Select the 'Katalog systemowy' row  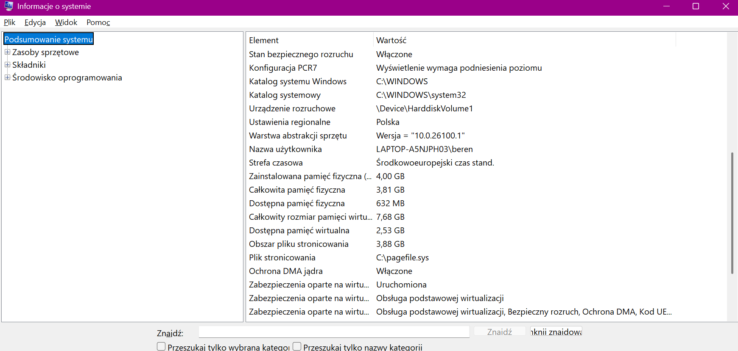point(461,95)
